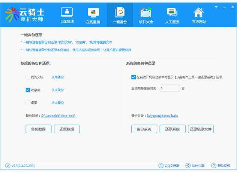Click the 备份系统 button
Image resolution: width=237 pixels, height=172 pixels.
[144, 129]
